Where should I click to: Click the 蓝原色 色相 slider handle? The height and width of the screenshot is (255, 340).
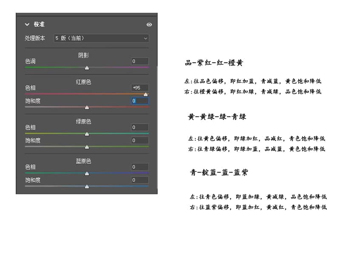point(87,173)
